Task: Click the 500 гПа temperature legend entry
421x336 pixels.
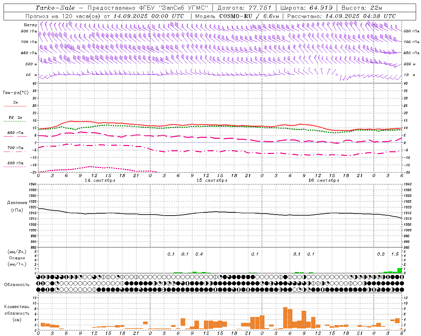Action: click(15, 163)
